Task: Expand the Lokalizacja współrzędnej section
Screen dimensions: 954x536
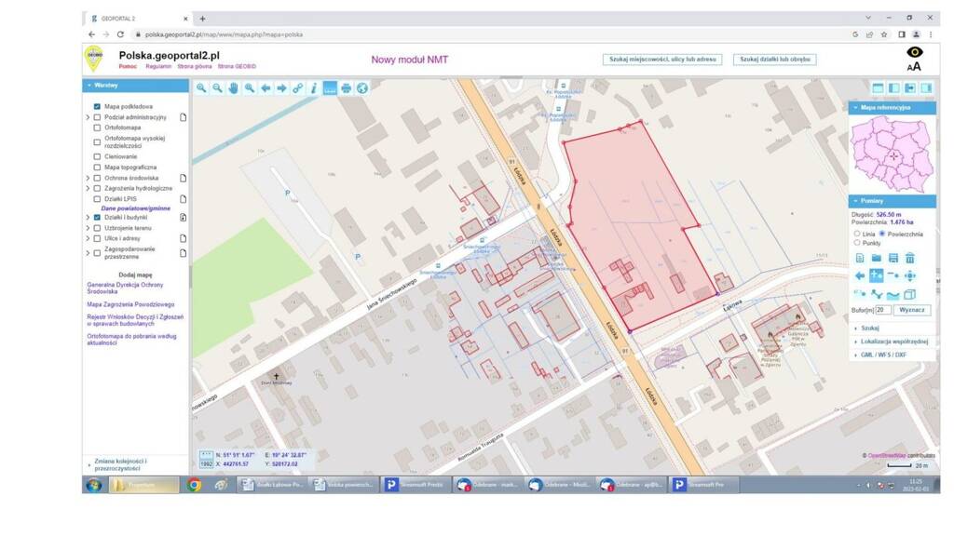Action: (893, 342)
